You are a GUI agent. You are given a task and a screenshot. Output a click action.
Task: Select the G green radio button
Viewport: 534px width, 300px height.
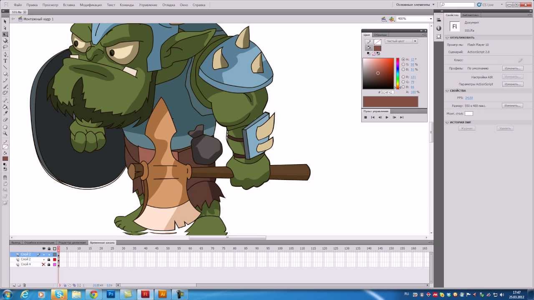coord(403,82)
